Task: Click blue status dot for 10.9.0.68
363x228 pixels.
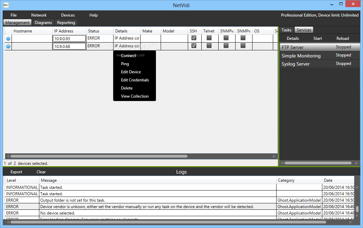Action: click(x=8, y=46)
